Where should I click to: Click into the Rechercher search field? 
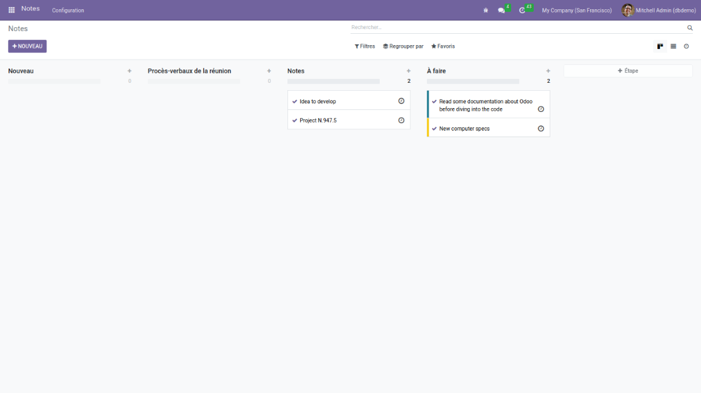518,27
